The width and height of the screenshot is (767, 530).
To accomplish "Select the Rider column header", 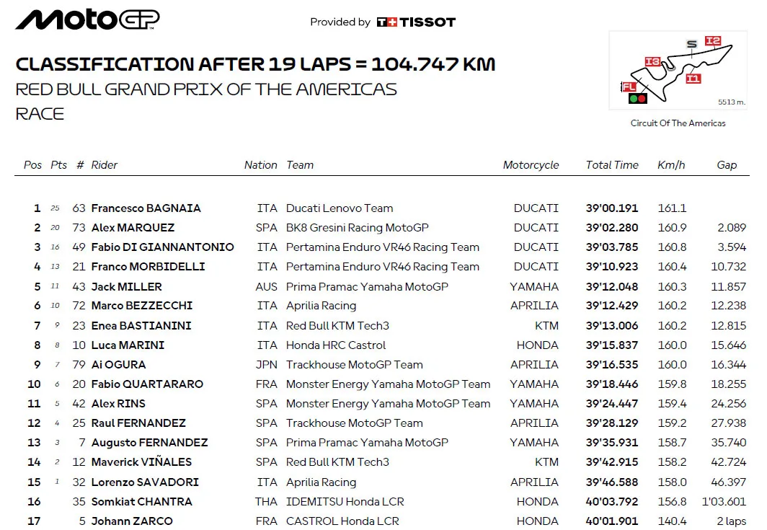I will click(x=105, y=165).
